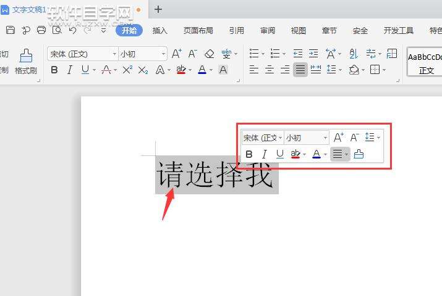This screenshot has width=442, height=296.
Task: Click the Undo arrow icon
Action: pyautogui.click(x=73, y=30)
